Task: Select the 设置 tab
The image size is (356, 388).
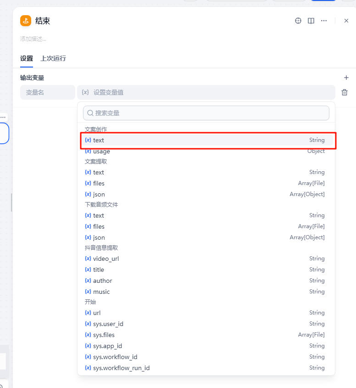Action: coord(27,58)
